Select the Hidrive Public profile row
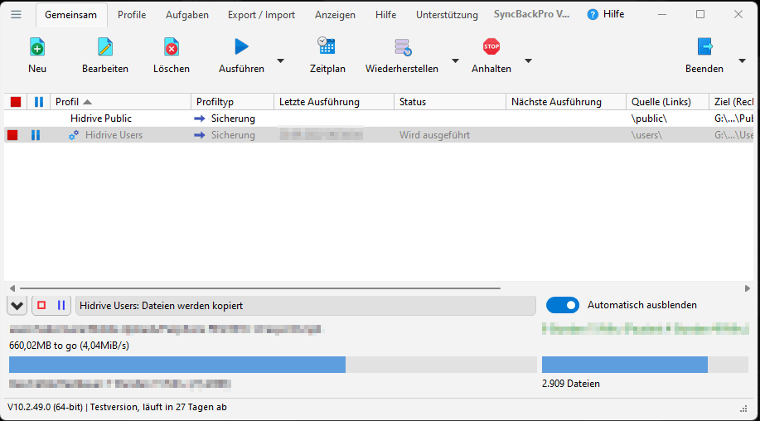This screenshot has height=421, width=760. coord(99,119)
